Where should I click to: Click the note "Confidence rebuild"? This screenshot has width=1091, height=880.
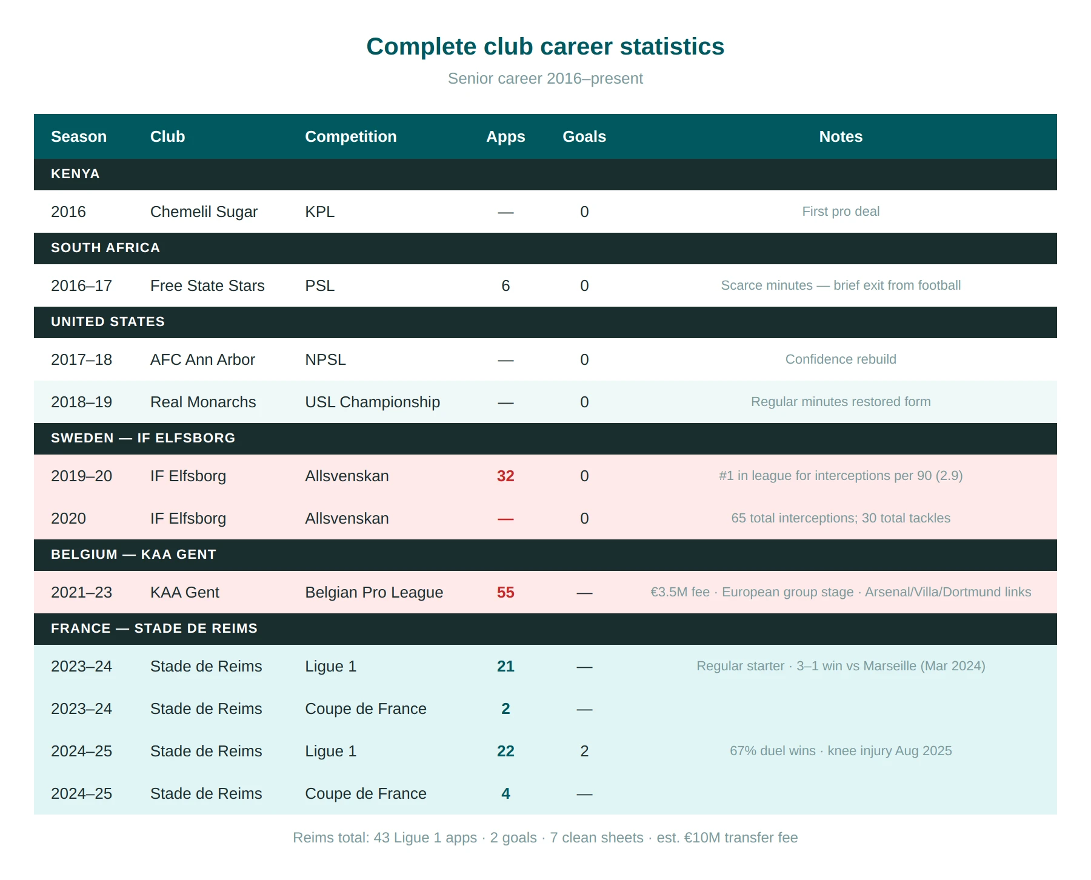pyautogui.click(x=841, y=359)
